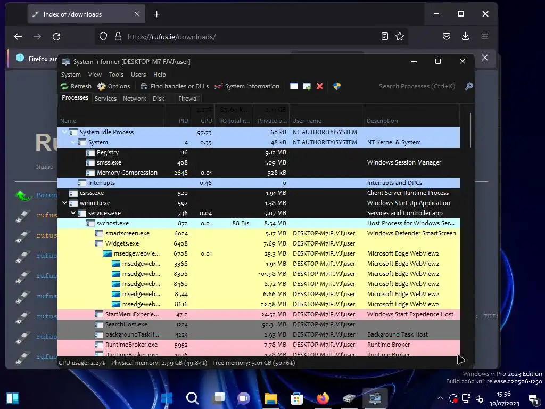
Task: Open System information graph window
Action: pos(247,86)
